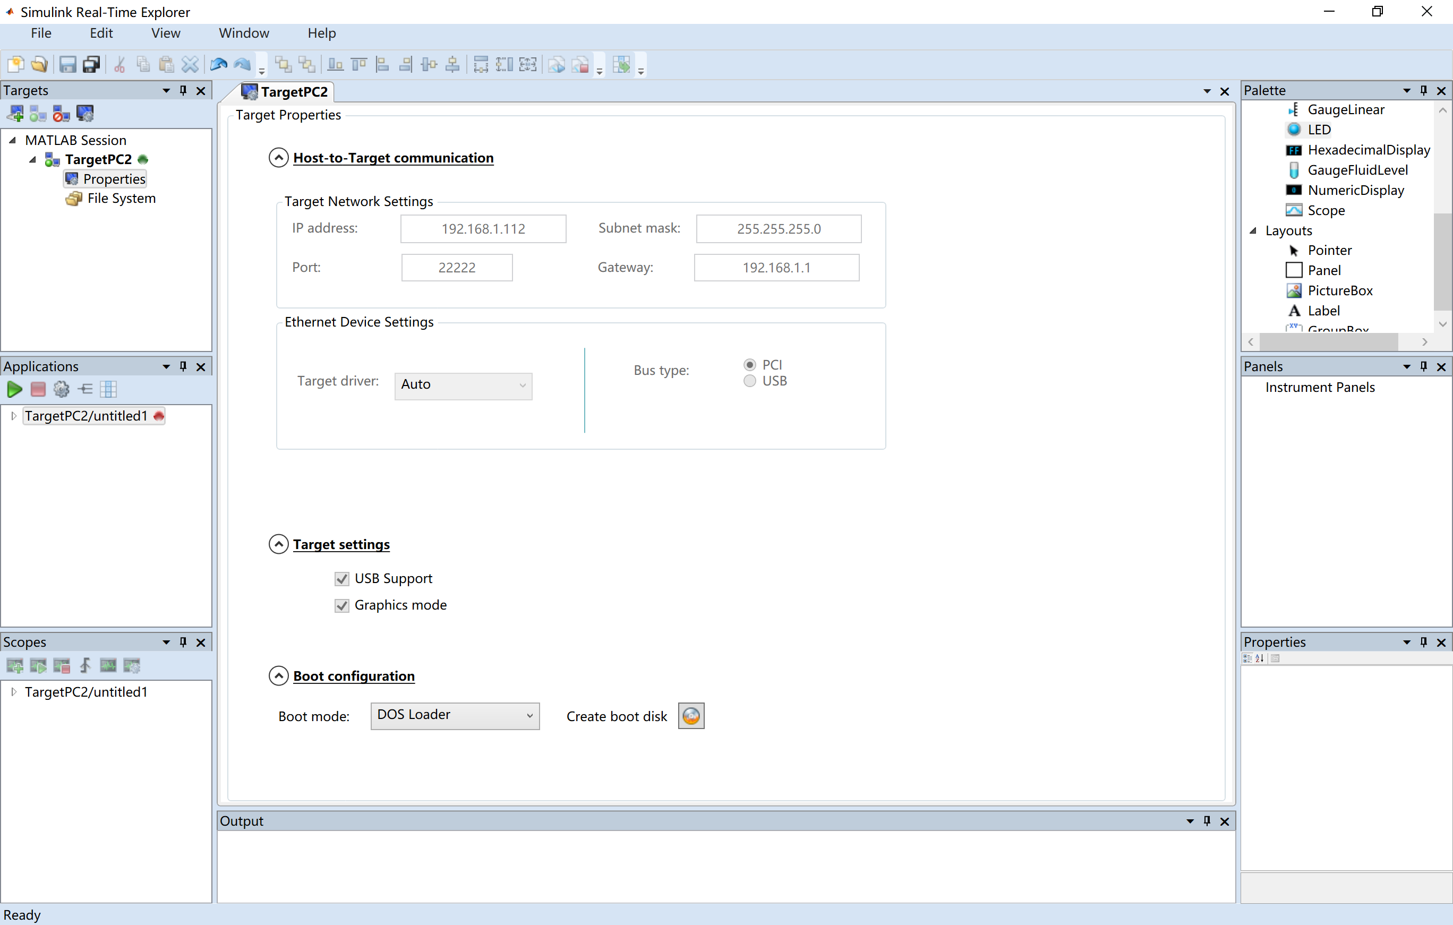Click the Target settings section heading

pyautogui.click(x=341, y=544)
